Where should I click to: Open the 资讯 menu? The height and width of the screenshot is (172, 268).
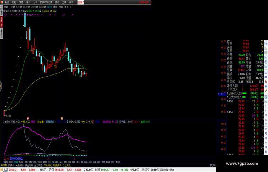tap(57, 2)
